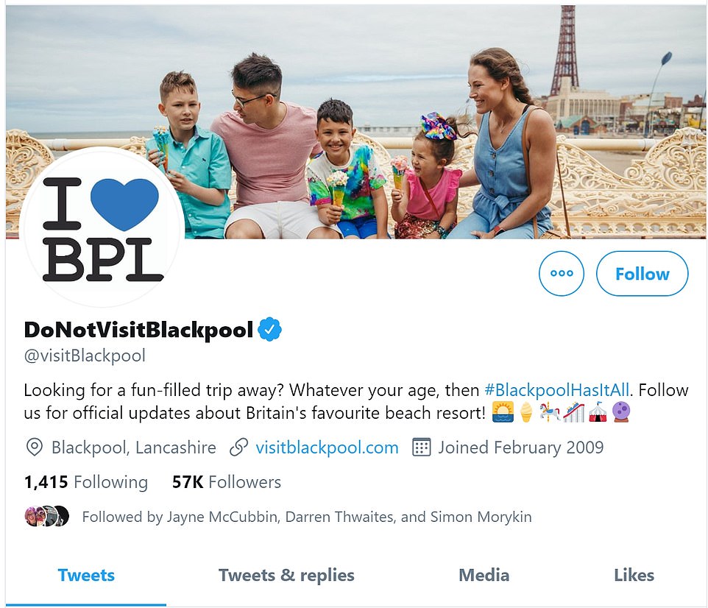Select the Tweets tab
Viewport: 708px width, 608px height.
coord(86,575)
